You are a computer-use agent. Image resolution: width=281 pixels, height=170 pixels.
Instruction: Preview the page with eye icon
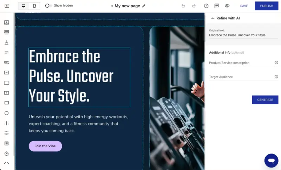(227, 6)
